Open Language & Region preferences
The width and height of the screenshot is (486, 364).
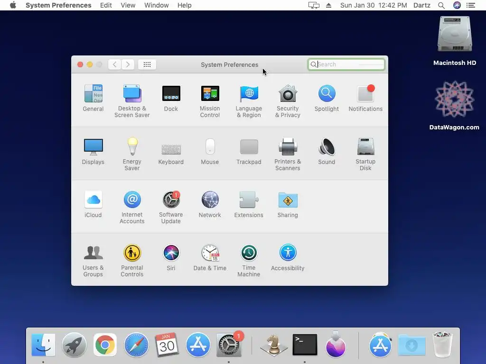(x=249, y=101)
